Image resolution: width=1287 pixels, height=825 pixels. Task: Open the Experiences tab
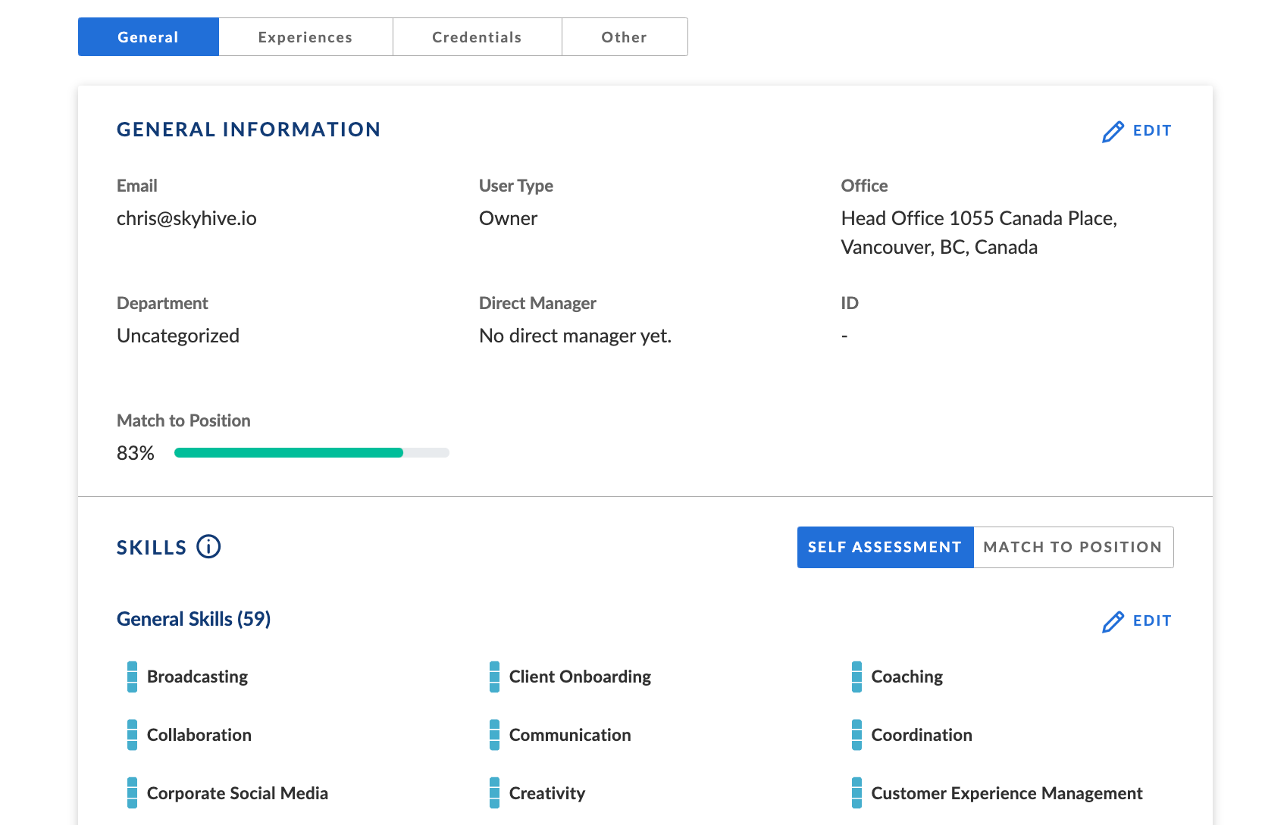pyautogui.click(x=305, y=37)
